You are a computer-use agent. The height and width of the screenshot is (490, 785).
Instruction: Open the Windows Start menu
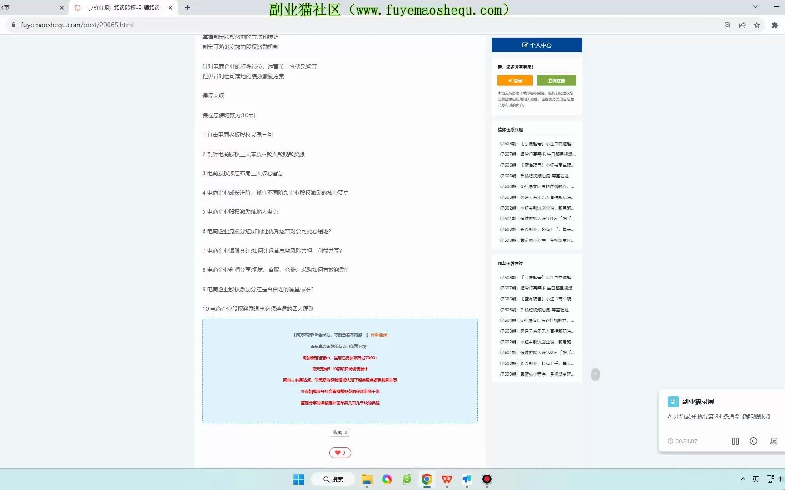click(298, 479)
